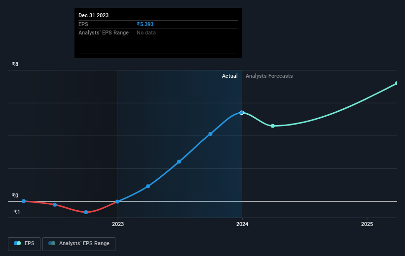
Task: Click the 2024 x-axis label
Action: [242, 224]
